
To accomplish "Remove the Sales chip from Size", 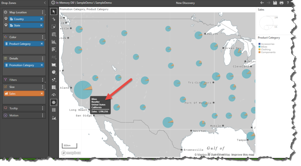I will click(41, 94).
